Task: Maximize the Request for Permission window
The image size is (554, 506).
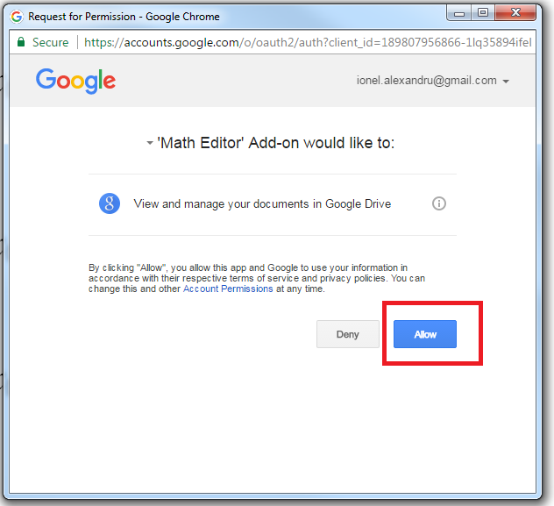Action: pos(482,14)
